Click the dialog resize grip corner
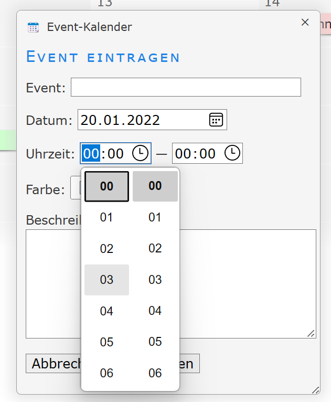331x402 pixels. (315, 390)
